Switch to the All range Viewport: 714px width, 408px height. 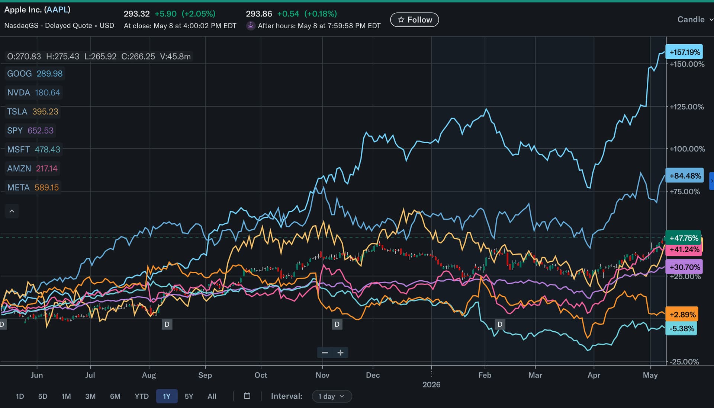coord(212,396)
